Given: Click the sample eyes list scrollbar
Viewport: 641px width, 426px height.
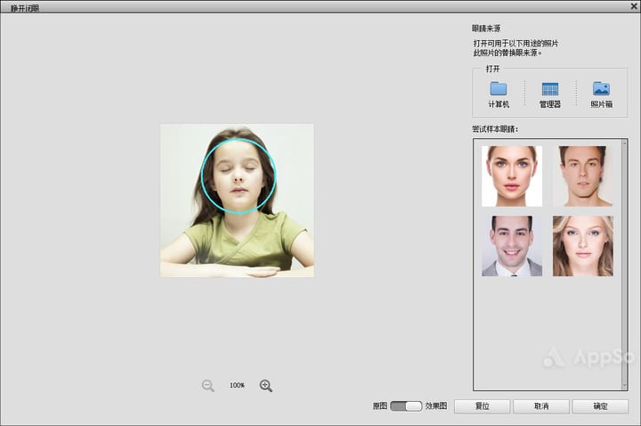Looking at the screenshot, I should [x=624, y=265].
